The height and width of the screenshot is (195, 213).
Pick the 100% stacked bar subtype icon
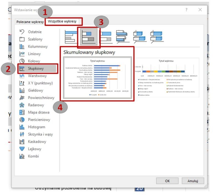[x=106, y=36]
